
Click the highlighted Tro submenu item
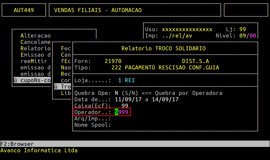pos(64,87)
